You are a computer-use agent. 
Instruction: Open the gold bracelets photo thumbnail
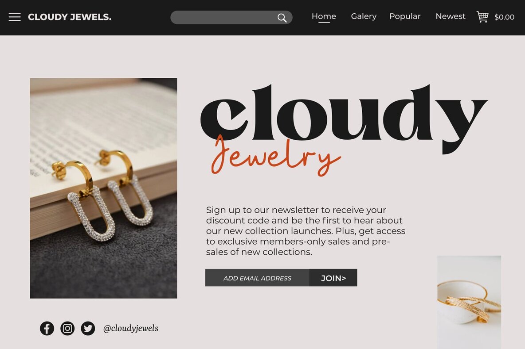pos(469,302)
